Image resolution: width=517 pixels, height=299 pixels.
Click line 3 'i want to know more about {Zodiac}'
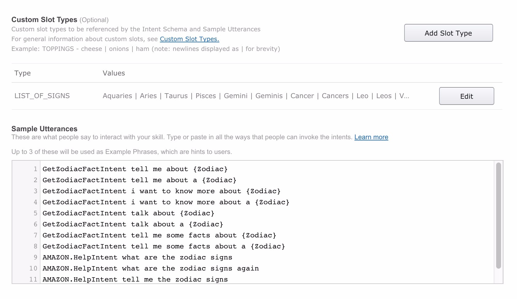pos(161,191)
